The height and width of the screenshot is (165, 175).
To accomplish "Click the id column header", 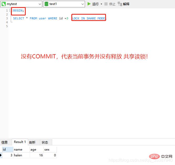I will 8,150.
